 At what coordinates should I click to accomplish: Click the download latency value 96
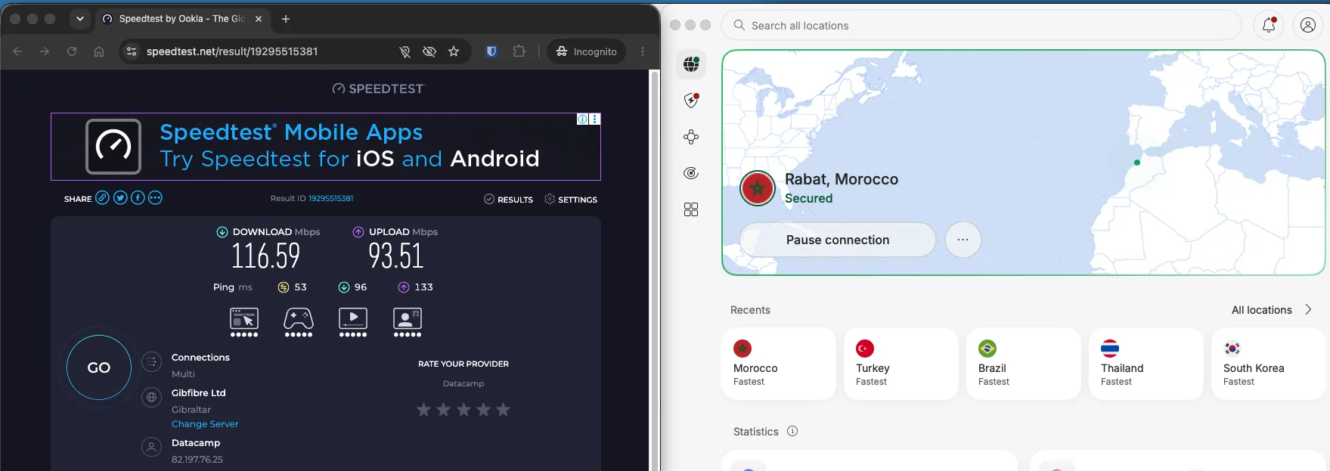coord(361,287)
